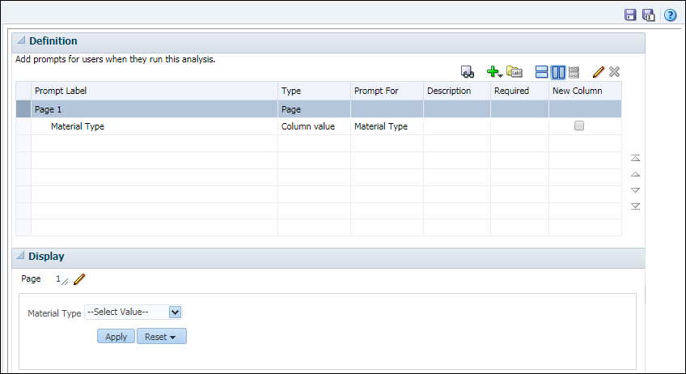The image size is (686, 374).
Task: Open the Material Type value dropdown
Action: [x=176, y=312]
